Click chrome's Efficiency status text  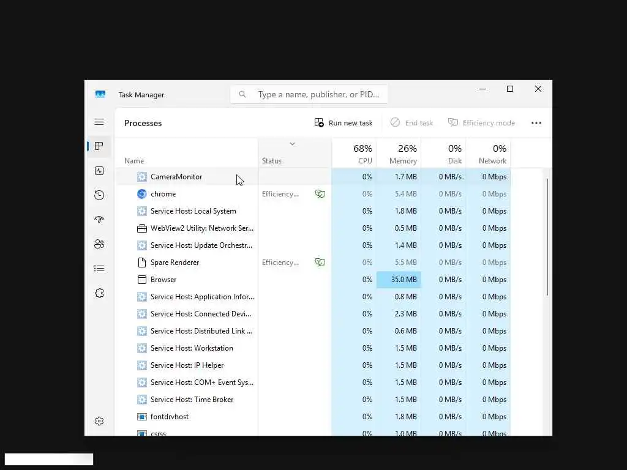(280, 194)
